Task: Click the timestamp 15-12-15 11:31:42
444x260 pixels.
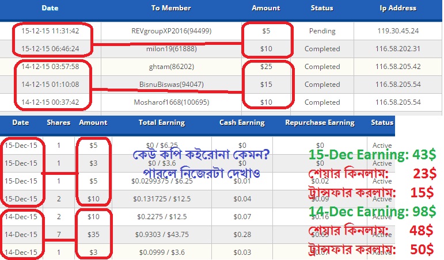Action: point(46,31)
